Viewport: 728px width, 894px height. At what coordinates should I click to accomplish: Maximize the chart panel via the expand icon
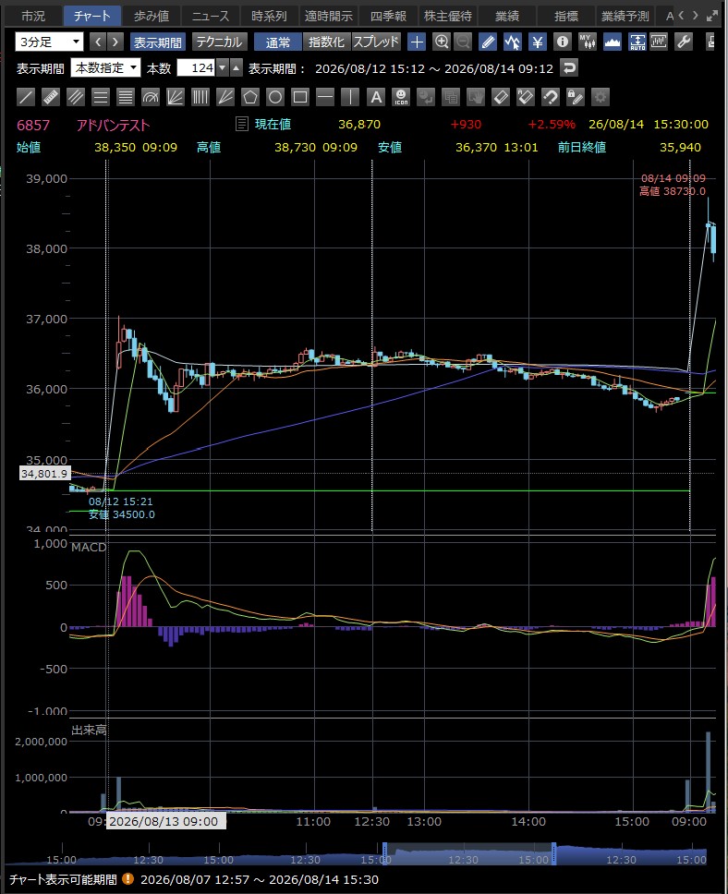[x=712, y=16]
